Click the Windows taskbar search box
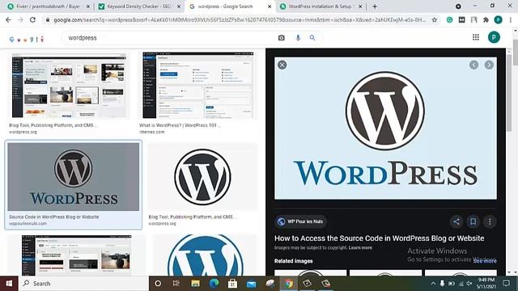Image resolution: width=518 pixels, height=291 pixels. click(83, 284)
